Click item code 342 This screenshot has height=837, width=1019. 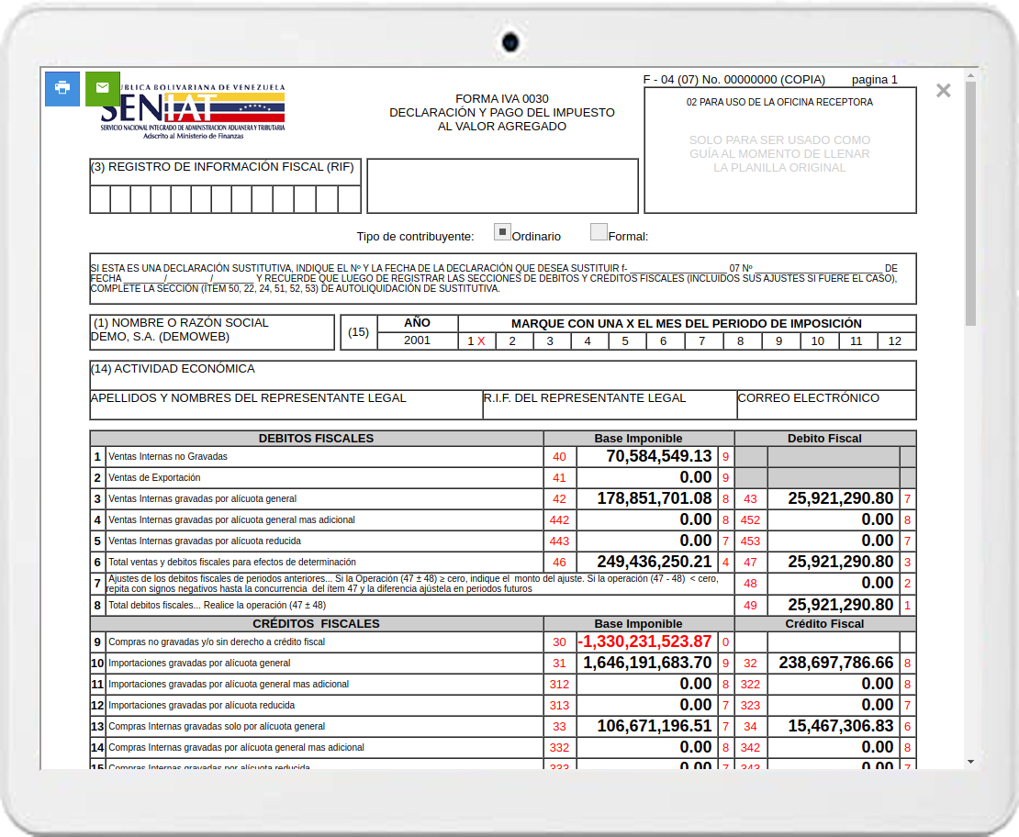(750, 747)
